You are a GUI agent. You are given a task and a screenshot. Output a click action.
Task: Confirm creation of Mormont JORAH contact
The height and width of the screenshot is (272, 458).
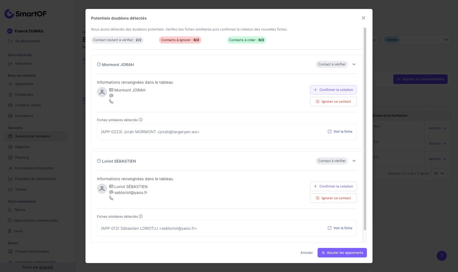(x=333, y=90)
